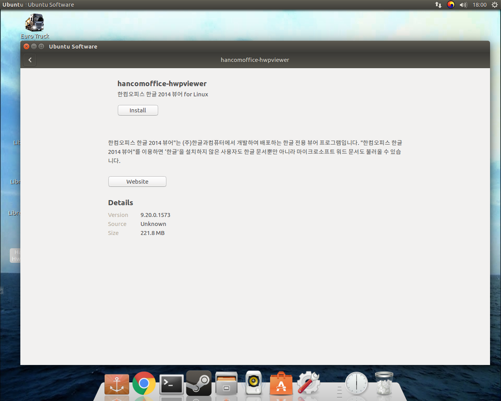Open the system gear session menu
This screenshot has width=501, height=401.
(494, 5)
